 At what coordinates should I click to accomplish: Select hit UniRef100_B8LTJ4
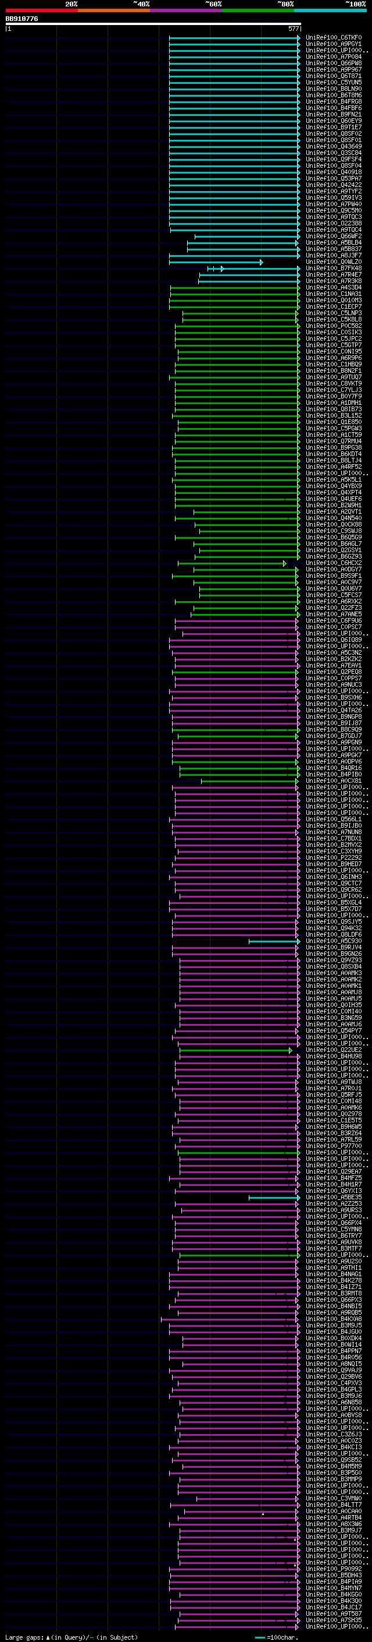tap(333, 460)
